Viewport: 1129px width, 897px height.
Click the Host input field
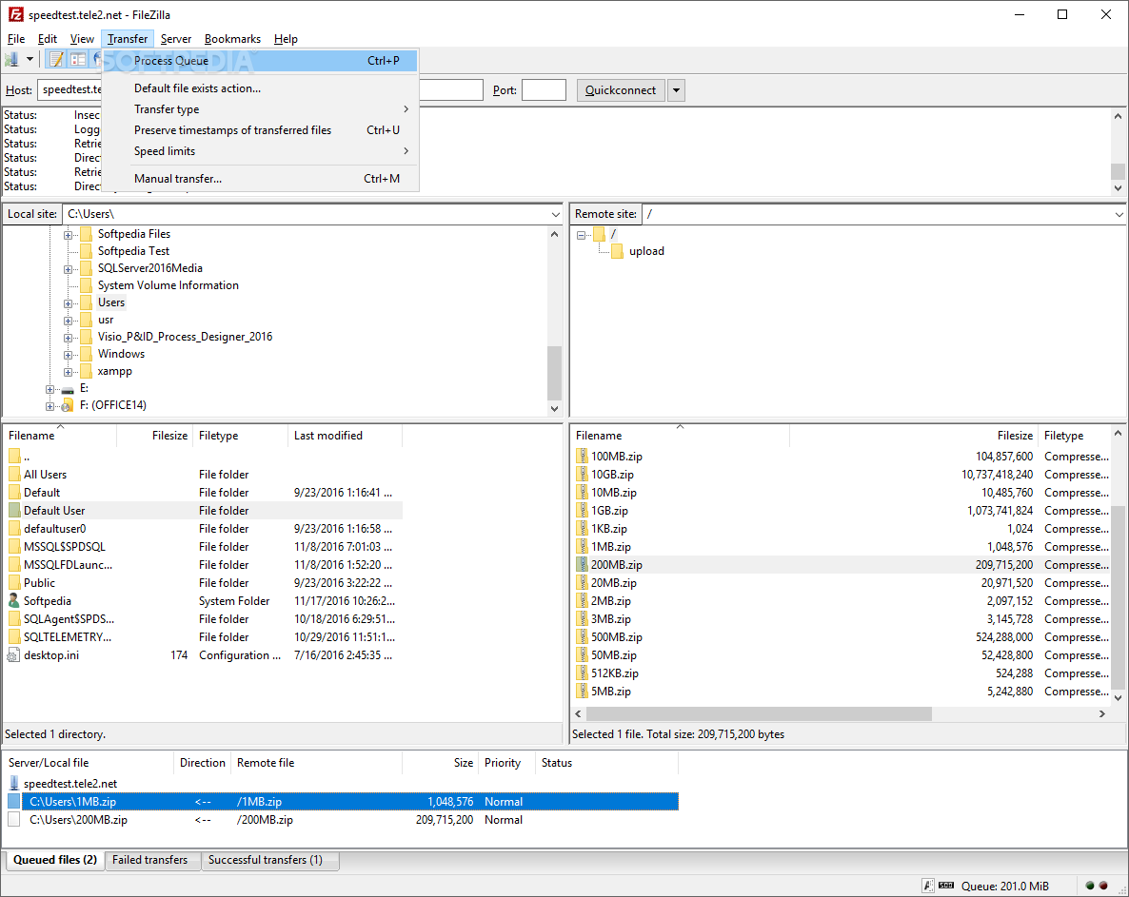coord(69,90)
